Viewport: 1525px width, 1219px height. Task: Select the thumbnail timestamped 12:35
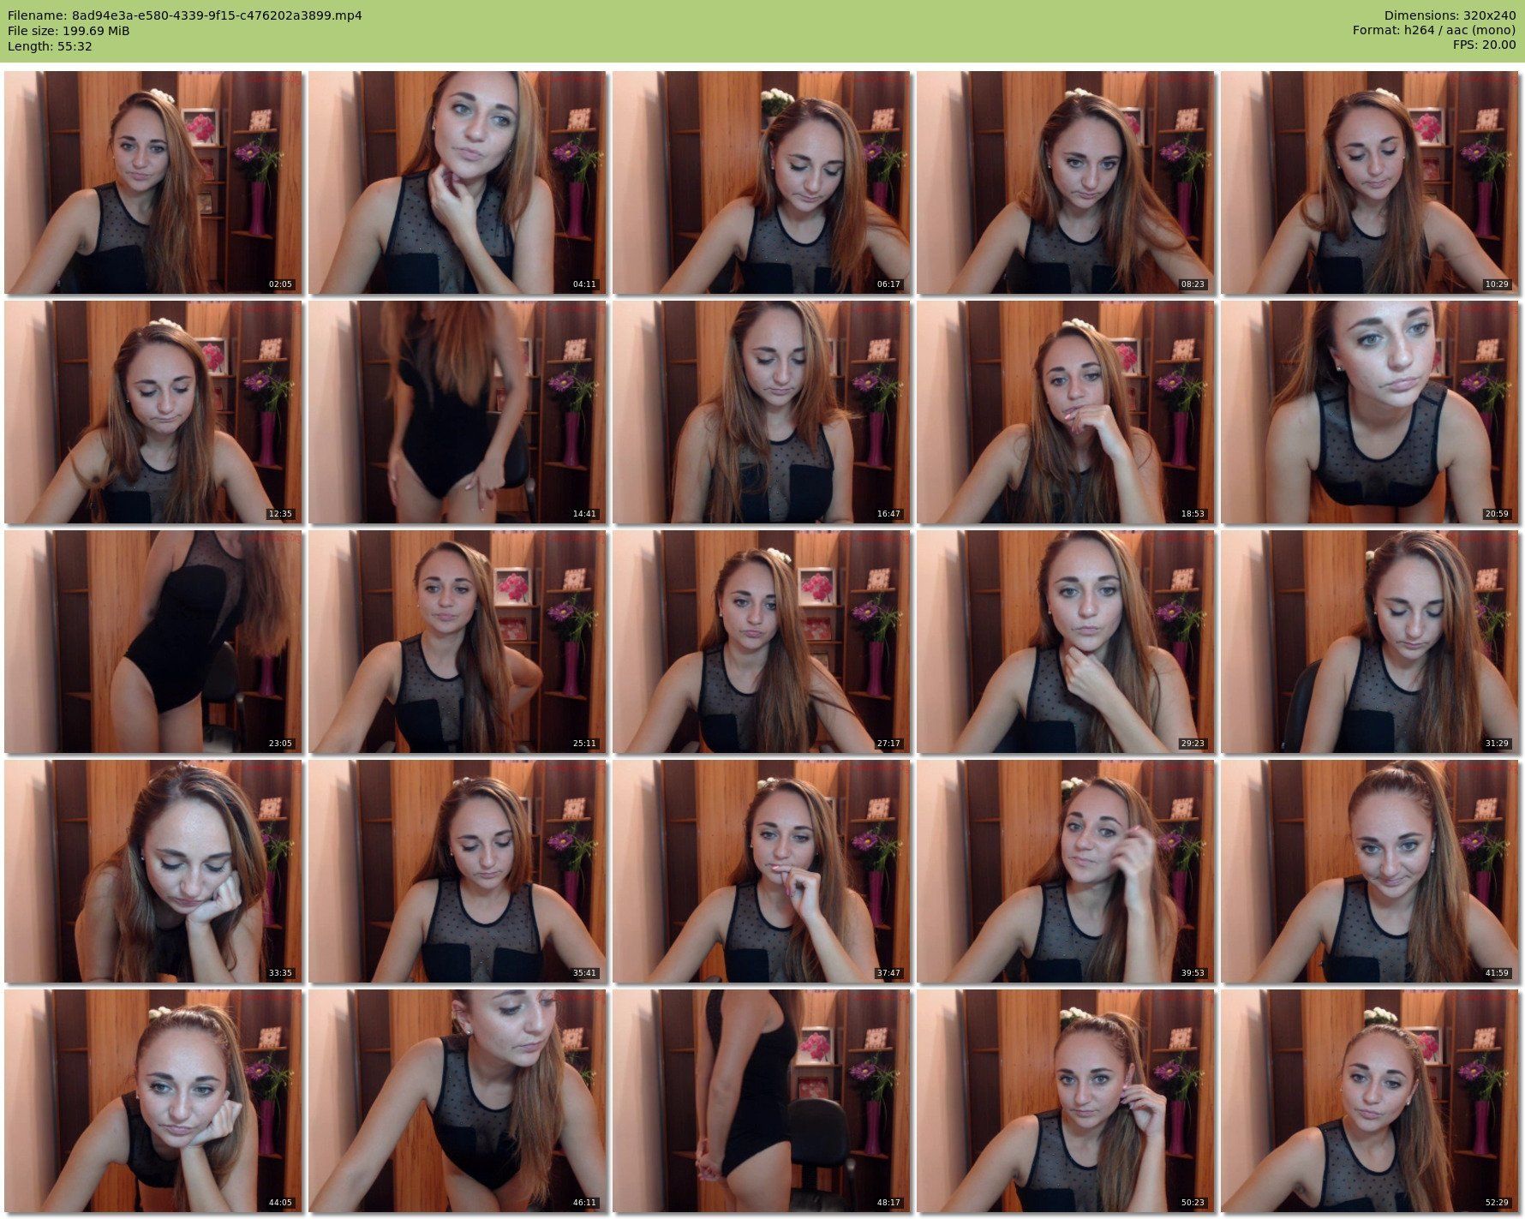152,412
